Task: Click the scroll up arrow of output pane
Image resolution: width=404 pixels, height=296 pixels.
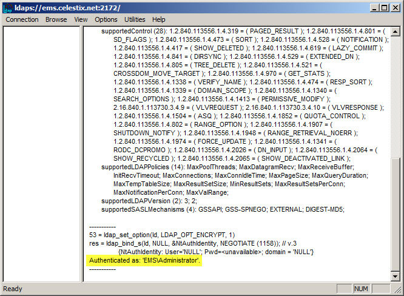Action: click(x=396, y=32)
